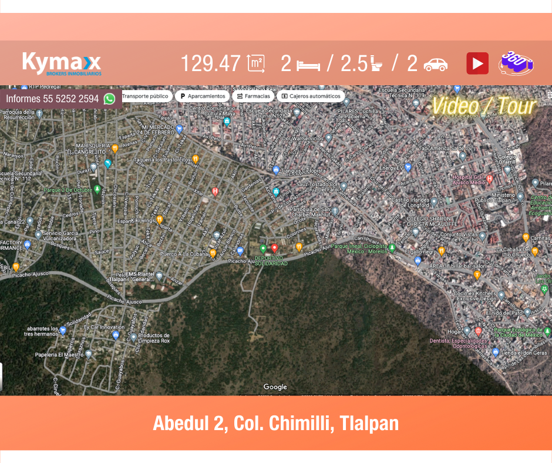Click the Dentista Especialidades Odontológicas label
This screenshot has height=463, width=552.
(x=459, y=344)
